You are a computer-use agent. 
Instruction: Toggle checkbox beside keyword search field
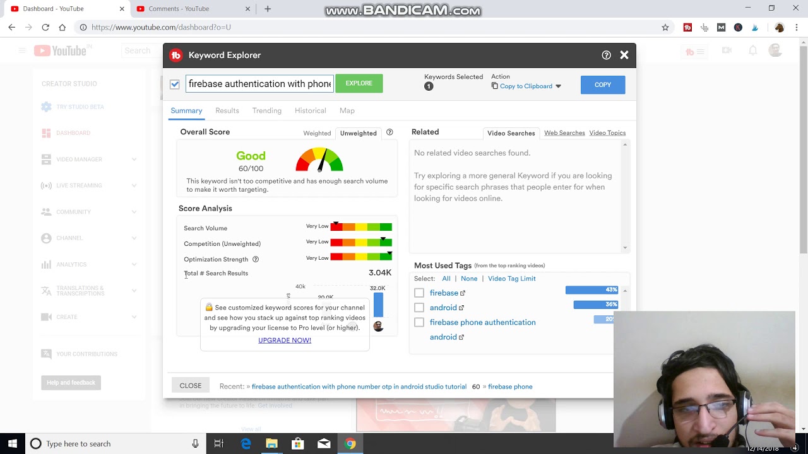tap(175, 84)
